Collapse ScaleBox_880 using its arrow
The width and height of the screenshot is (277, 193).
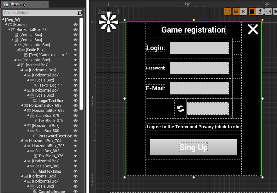(x=28, y=130)
